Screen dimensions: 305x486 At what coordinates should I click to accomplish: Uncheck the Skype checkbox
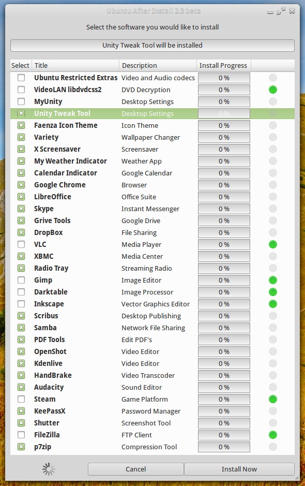point(21,209)
